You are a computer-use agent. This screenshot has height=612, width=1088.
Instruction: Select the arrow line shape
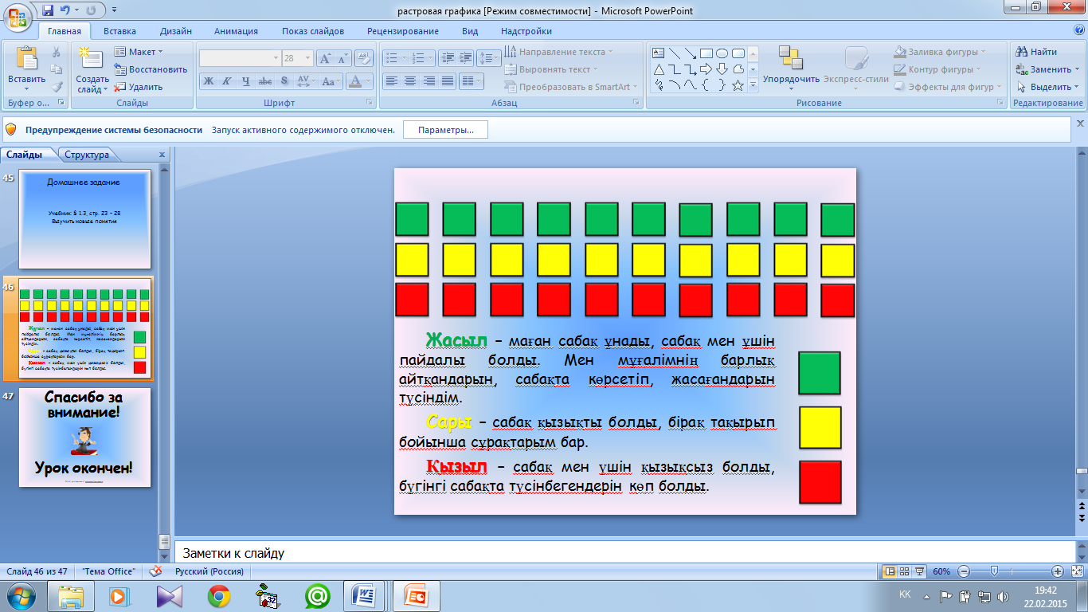coord(691,53)
